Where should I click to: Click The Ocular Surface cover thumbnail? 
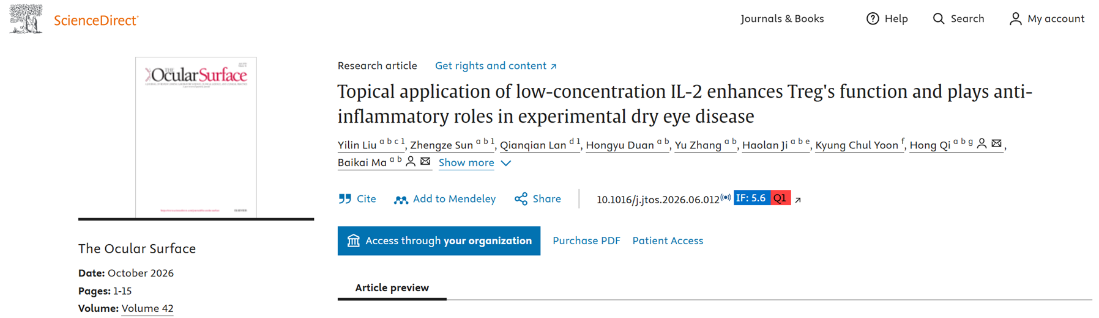click(x=196, y=137)
